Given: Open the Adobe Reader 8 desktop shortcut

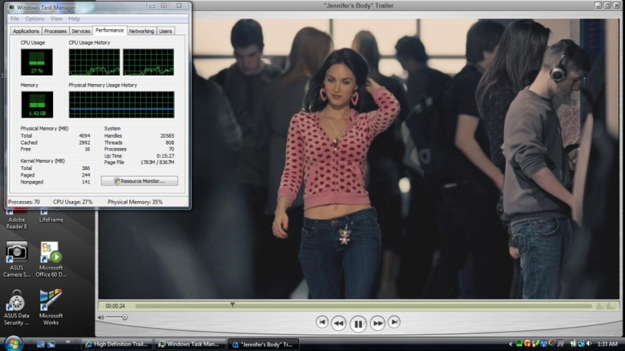Looking at the screenshot, I should pyautogui.click(x=17, y=219).
